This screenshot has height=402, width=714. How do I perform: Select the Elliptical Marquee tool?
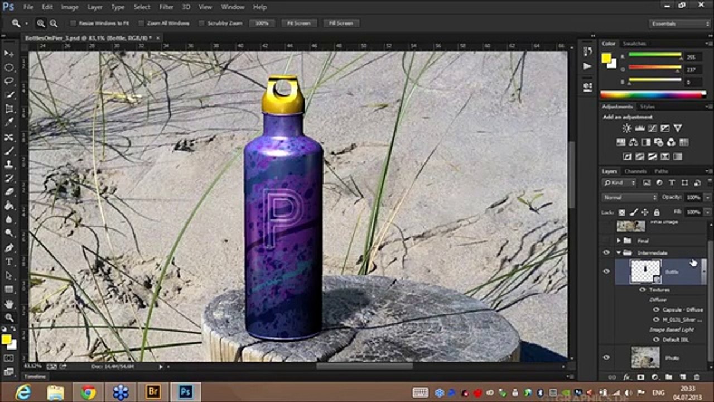pos(9,68)
